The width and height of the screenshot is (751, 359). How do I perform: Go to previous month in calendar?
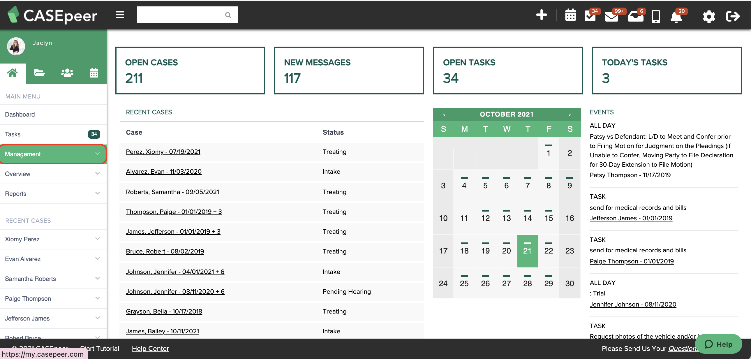[444, 115]
